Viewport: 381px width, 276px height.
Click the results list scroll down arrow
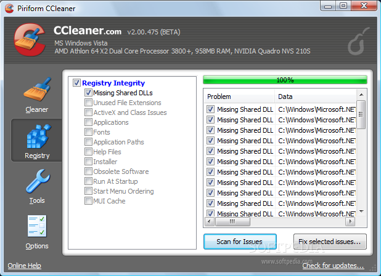click(361, 211)
